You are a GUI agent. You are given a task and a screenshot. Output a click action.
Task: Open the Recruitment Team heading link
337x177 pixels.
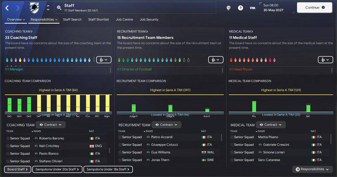click(132, 32)
